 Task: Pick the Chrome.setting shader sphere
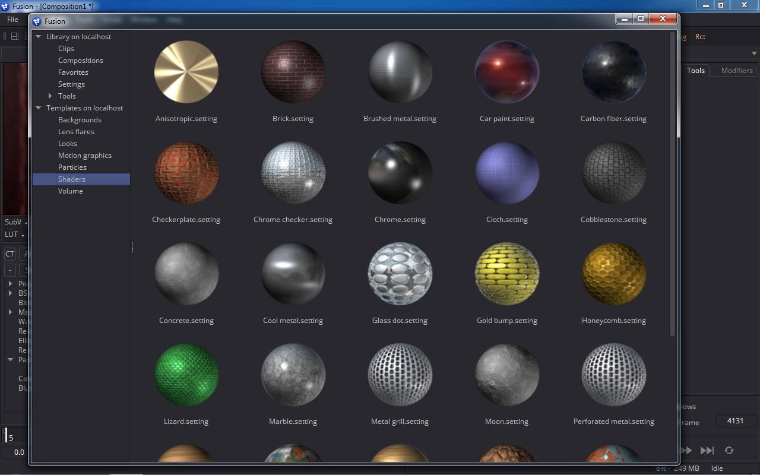[x=400, y=173]
